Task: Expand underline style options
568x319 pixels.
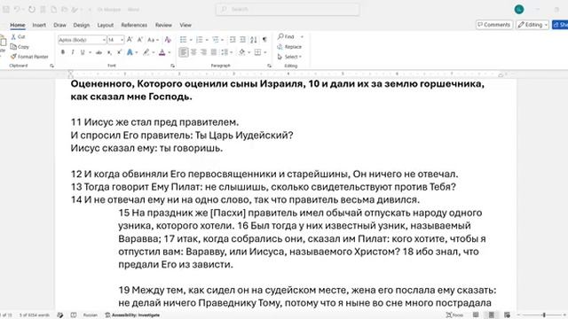Action: click(90, 52)
